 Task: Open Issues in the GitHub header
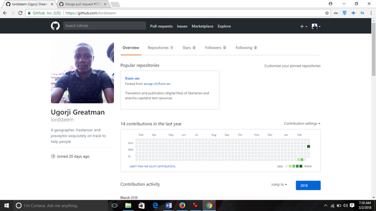pos(182,26)
